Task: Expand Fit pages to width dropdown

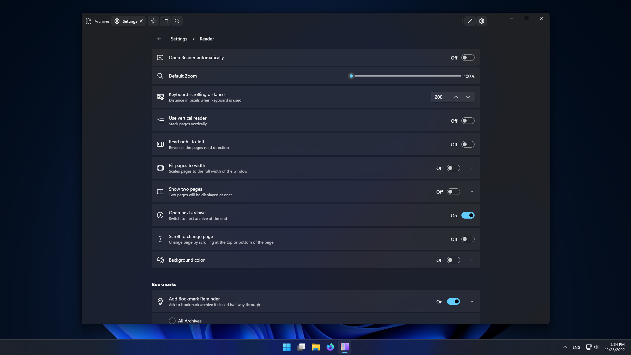Action: 472,168
